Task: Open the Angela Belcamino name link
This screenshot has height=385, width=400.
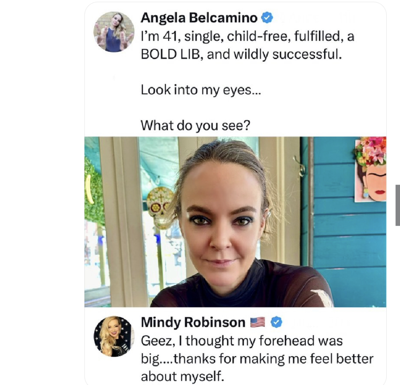Action: tap(199, 17)
